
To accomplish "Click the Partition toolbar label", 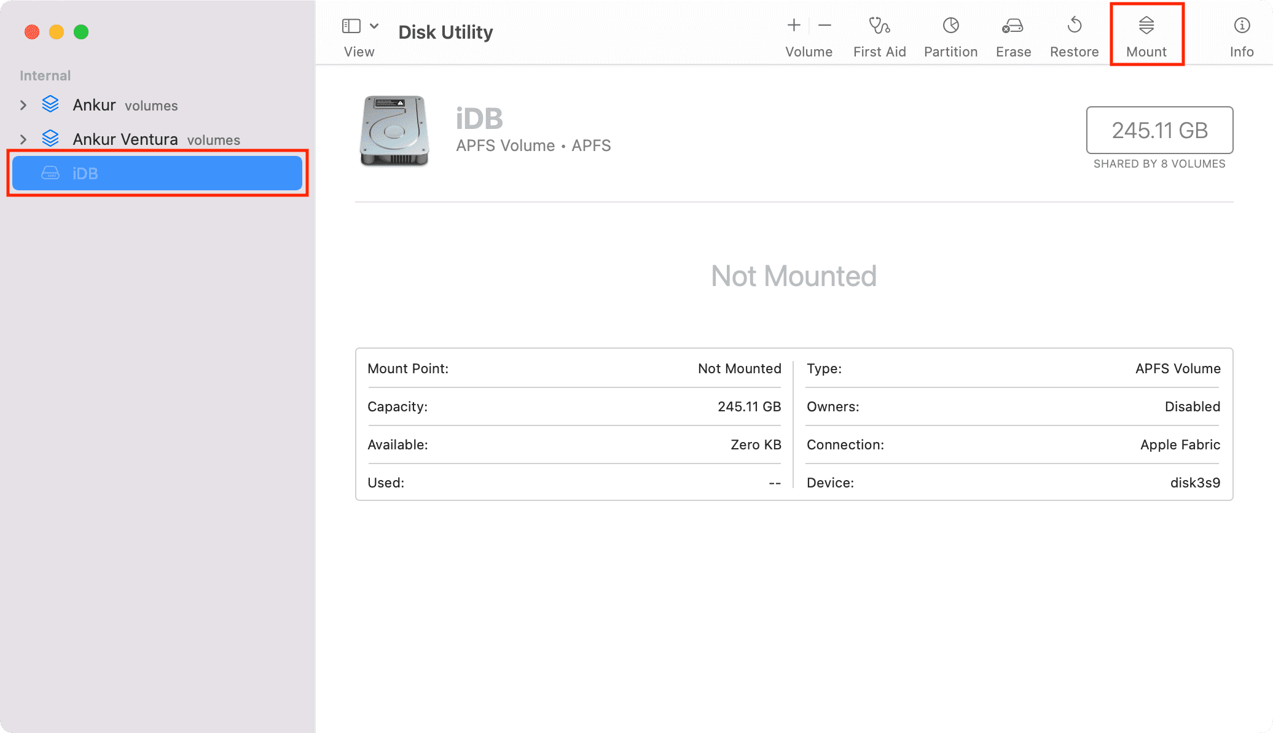I will coord(950,52).
